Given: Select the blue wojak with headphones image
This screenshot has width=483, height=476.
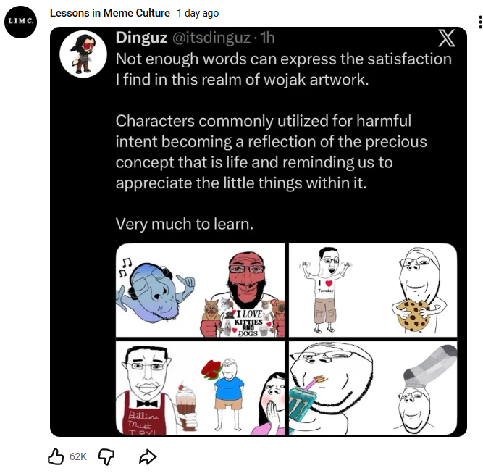Looking at the screenshot, I should tap(155, 291).
